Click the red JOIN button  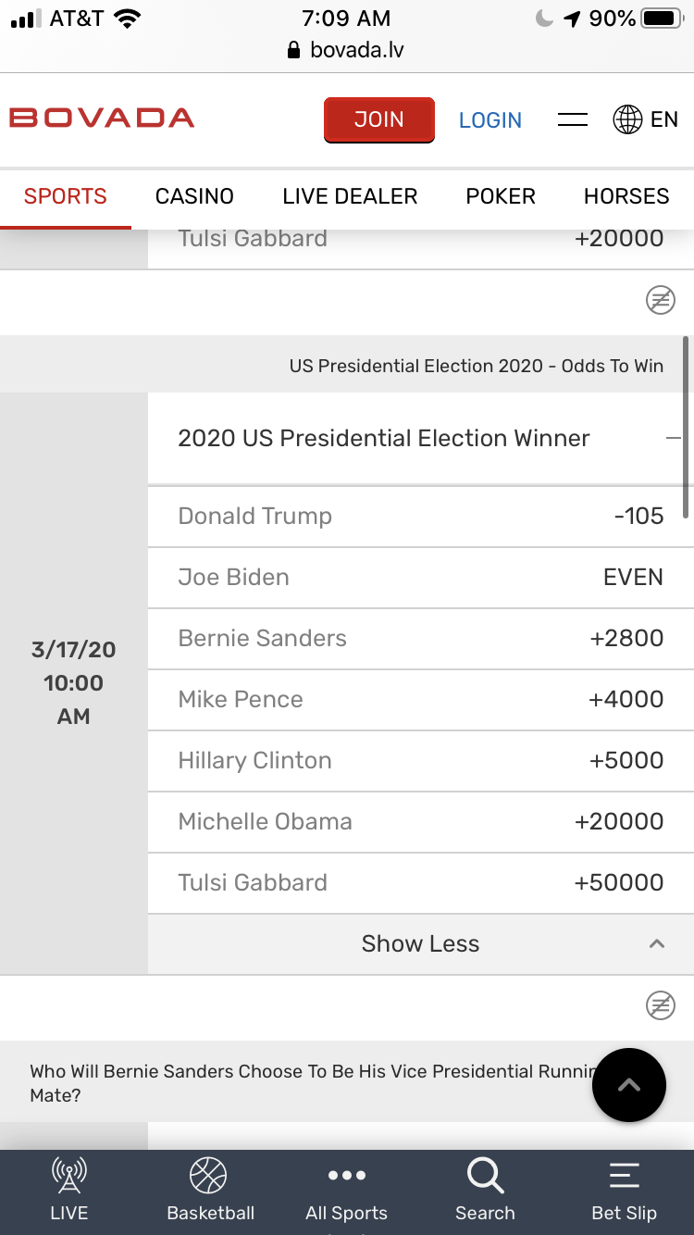379,119
